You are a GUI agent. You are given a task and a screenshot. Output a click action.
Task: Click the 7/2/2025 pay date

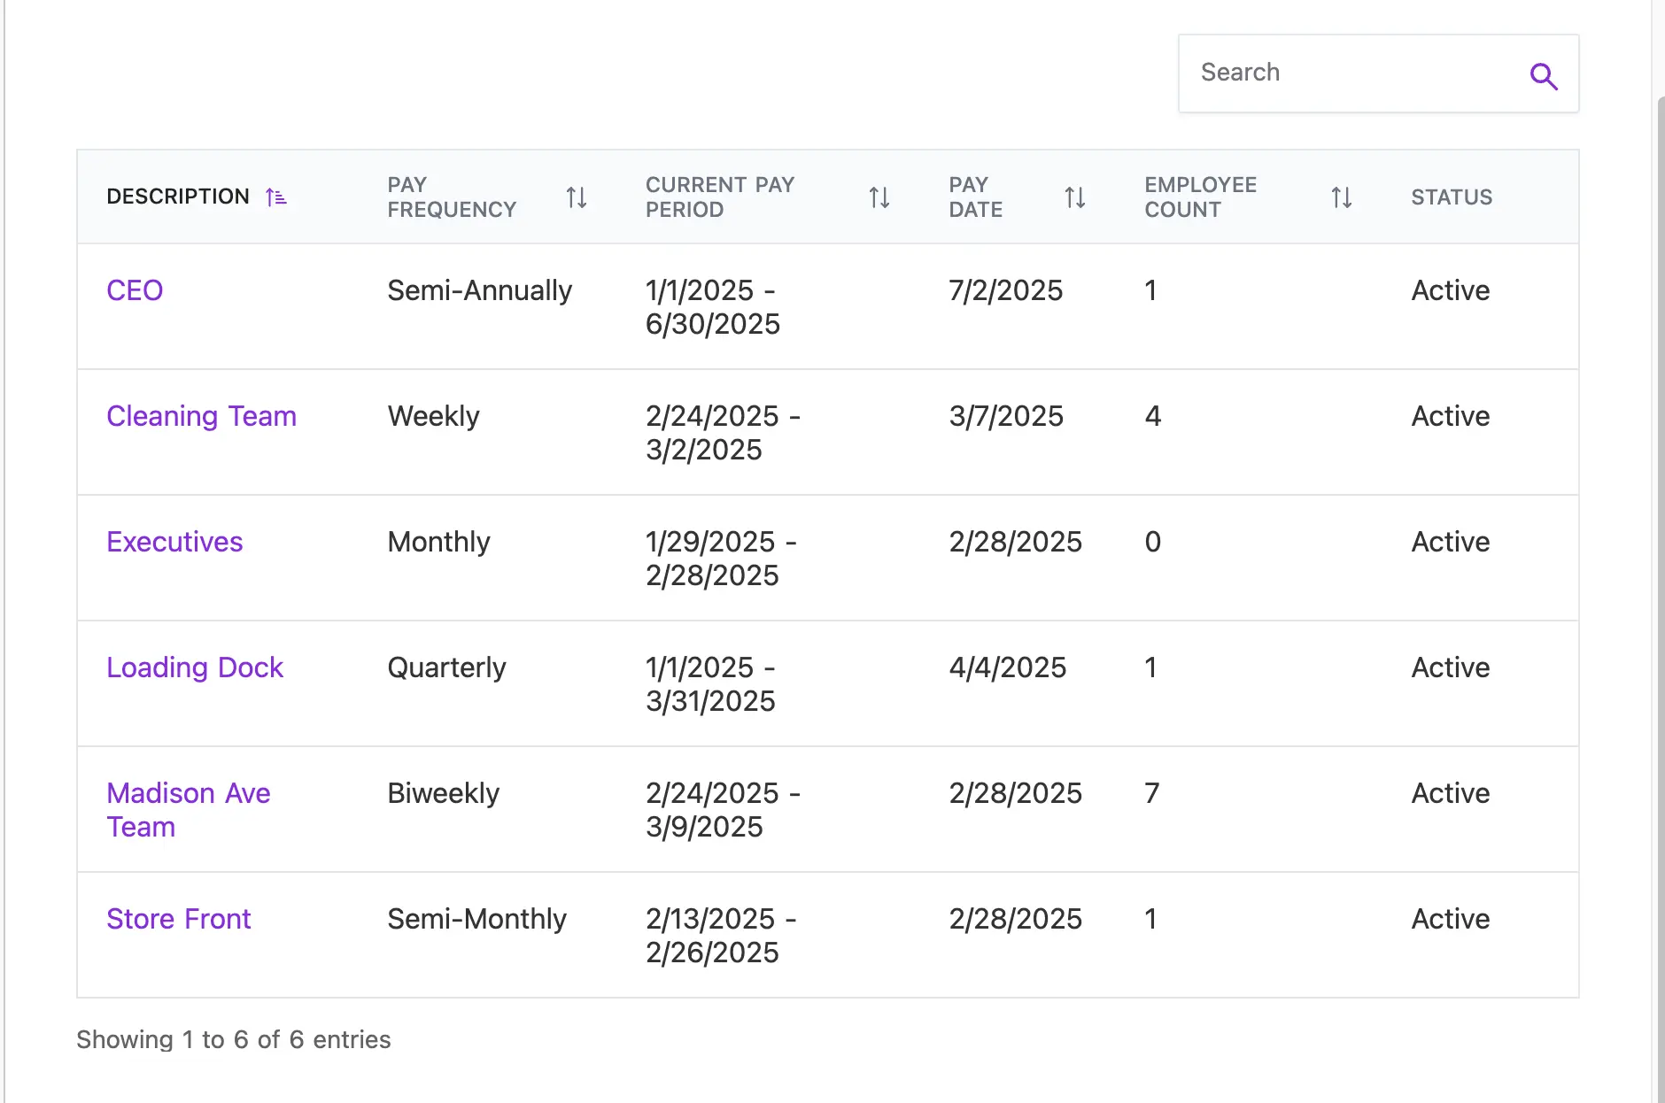[1005, 290]
